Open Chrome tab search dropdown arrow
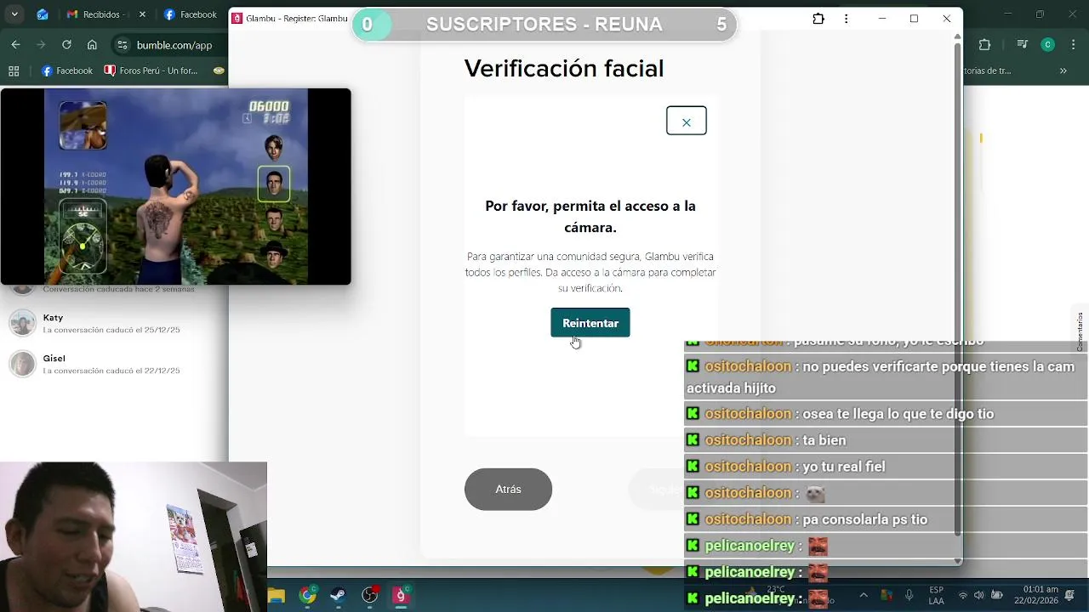The image size is (1089, 612). (15, 14)
